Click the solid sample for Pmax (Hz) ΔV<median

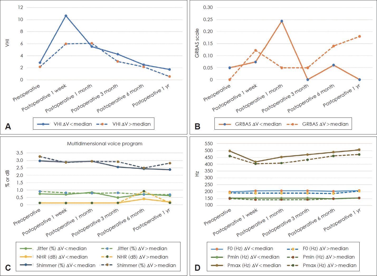pos(217,265)
